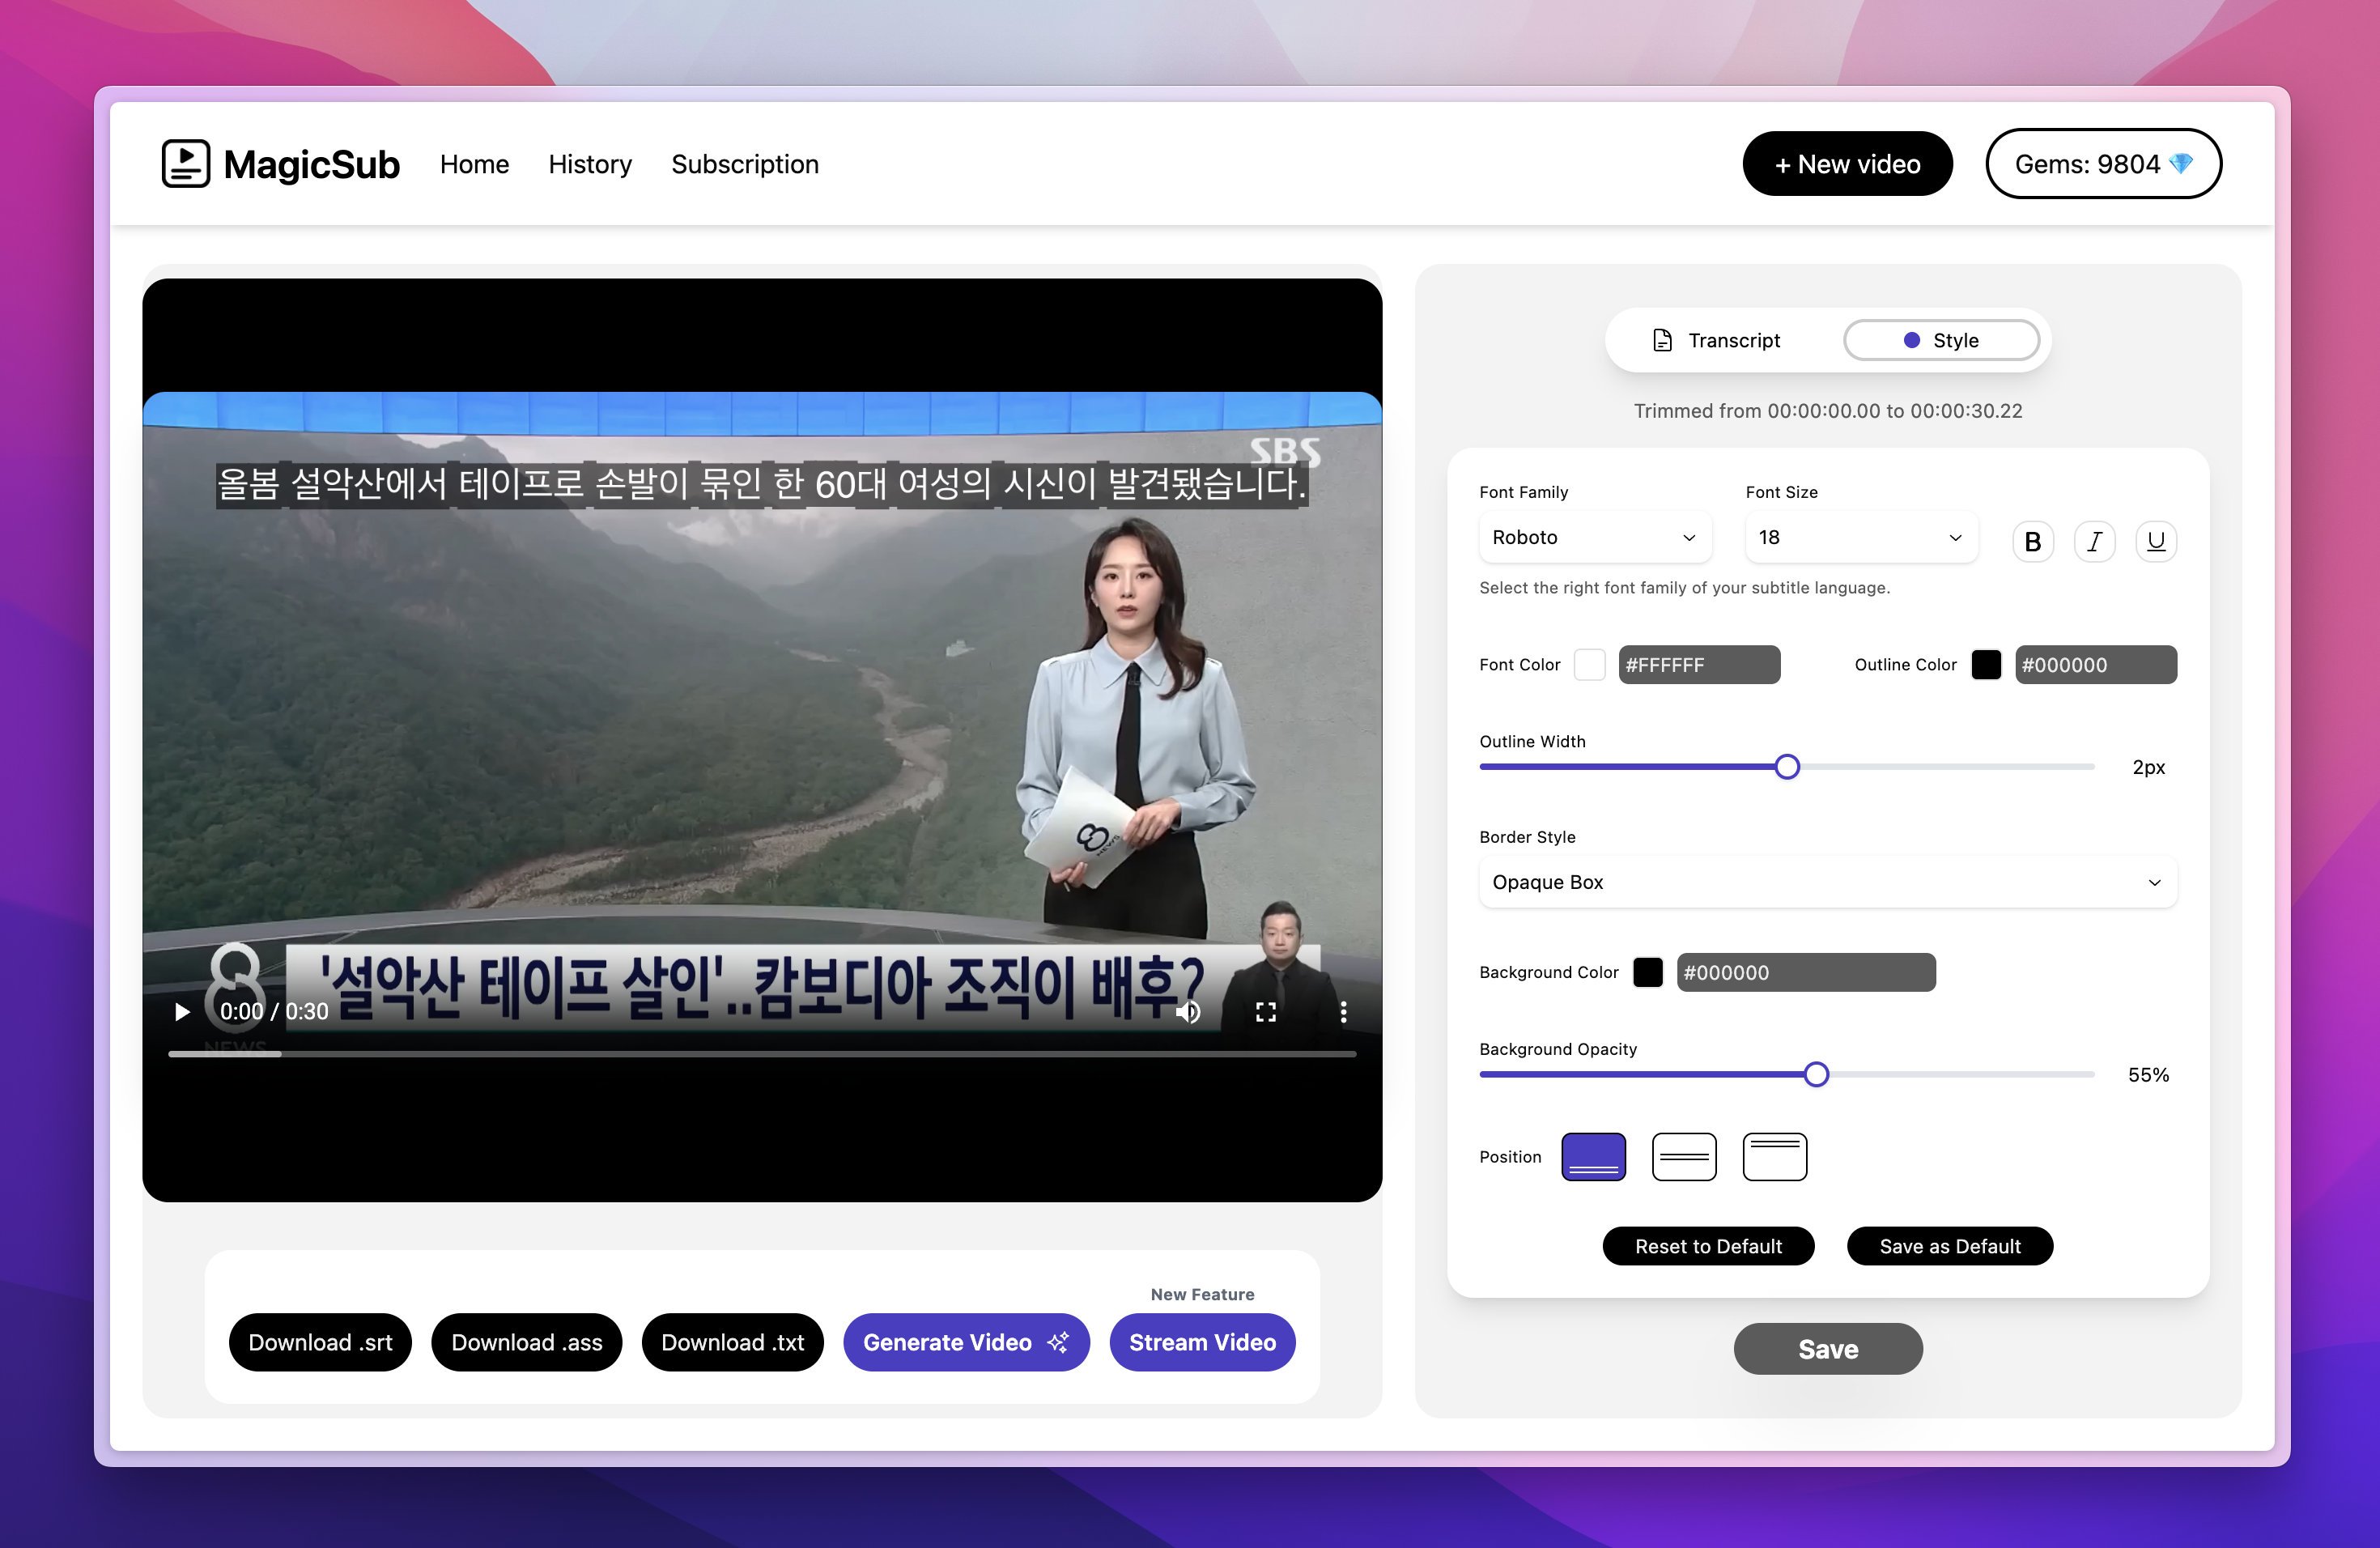Select the bottom subtitle position
2380x1548 pixels.
(1594, 1156)
